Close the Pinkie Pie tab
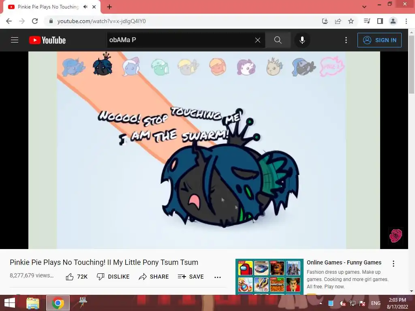This screenshot has height=311, width=415. [94, 7]
